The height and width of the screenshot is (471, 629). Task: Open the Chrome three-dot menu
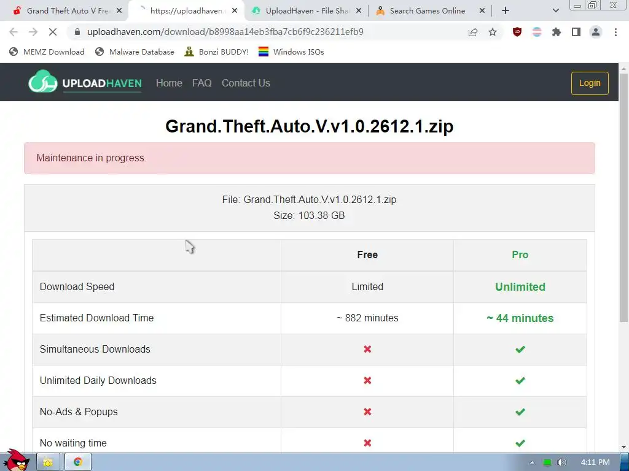tap(615, 32)
